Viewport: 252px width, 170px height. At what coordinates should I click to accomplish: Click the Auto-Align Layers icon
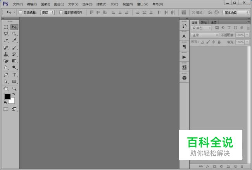[x=183, y=12]
